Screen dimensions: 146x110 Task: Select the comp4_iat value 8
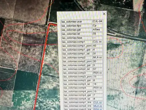pyautogui.click(x=94, y=99)
